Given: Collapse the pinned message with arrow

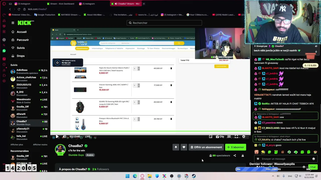Looking at the screenshot, I should (316, 51).
